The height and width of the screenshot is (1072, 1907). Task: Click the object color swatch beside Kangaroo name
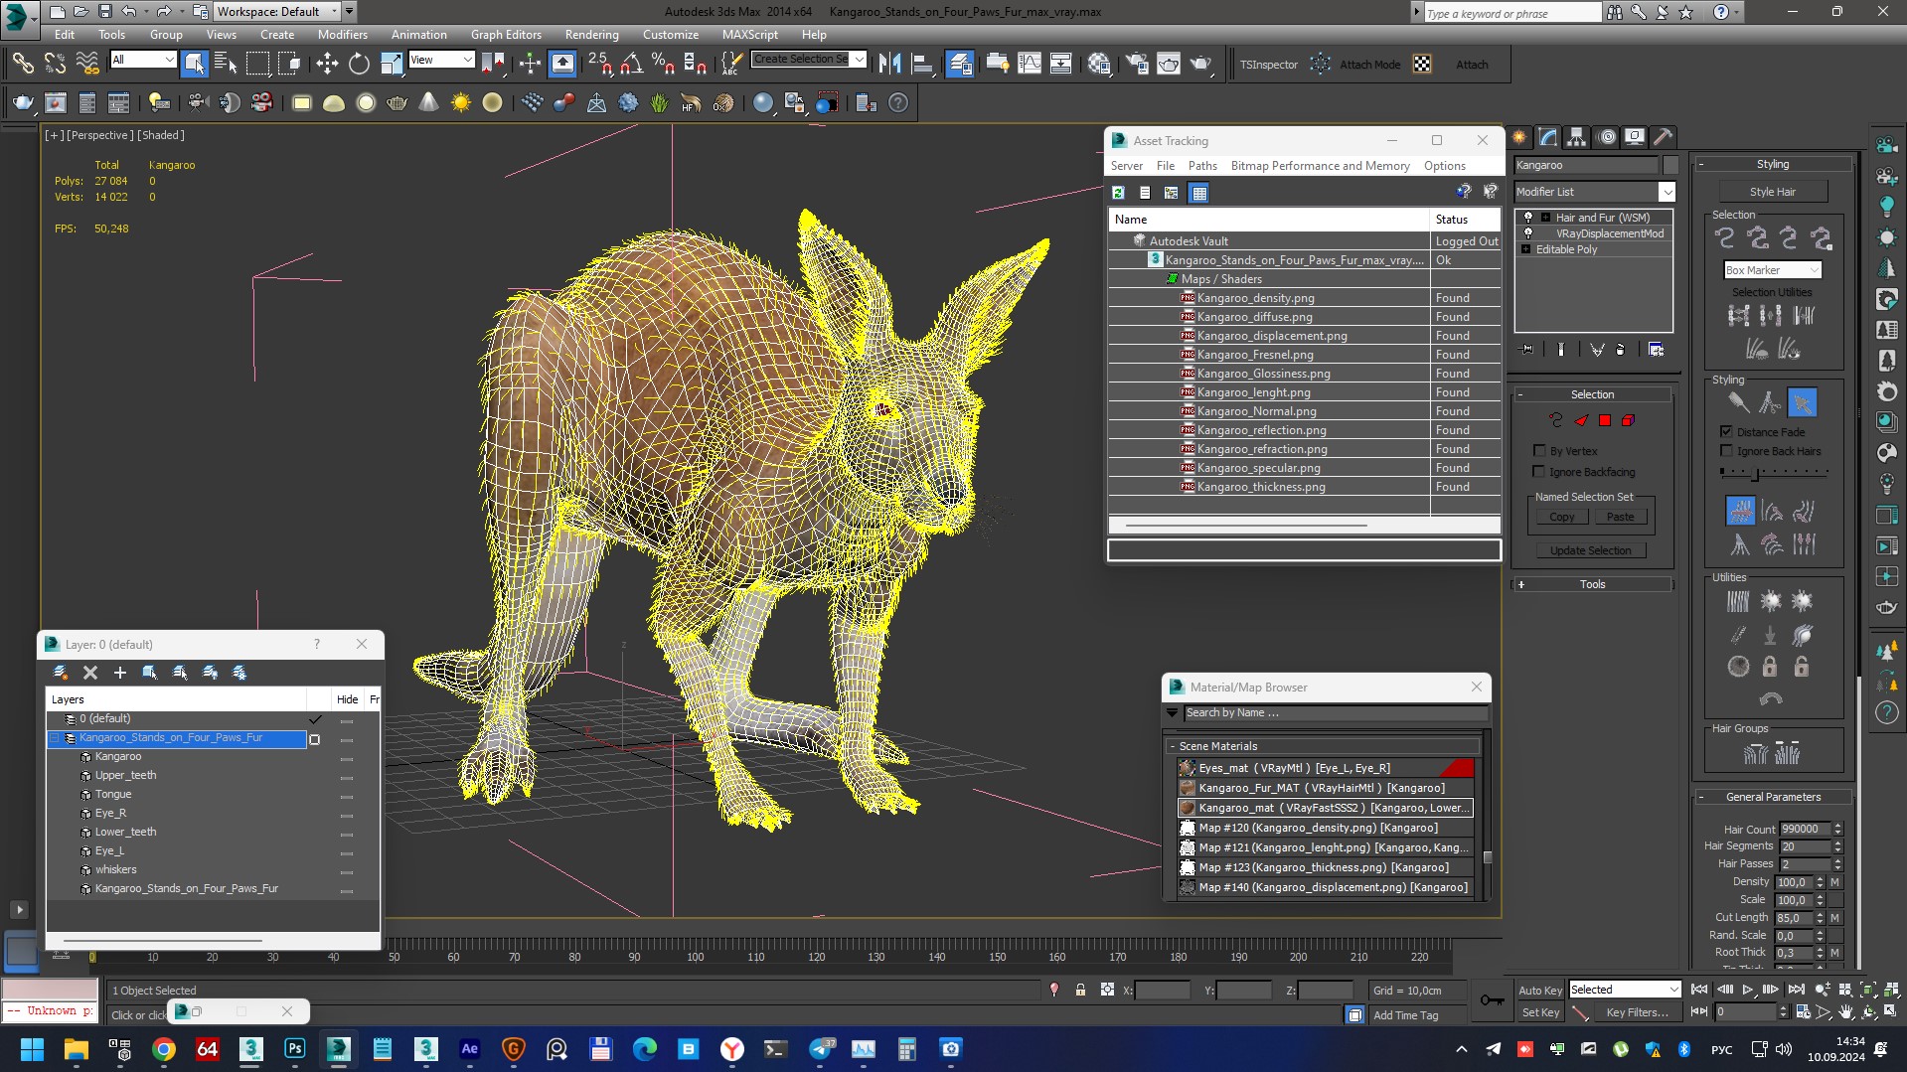tap(1670, 165)
